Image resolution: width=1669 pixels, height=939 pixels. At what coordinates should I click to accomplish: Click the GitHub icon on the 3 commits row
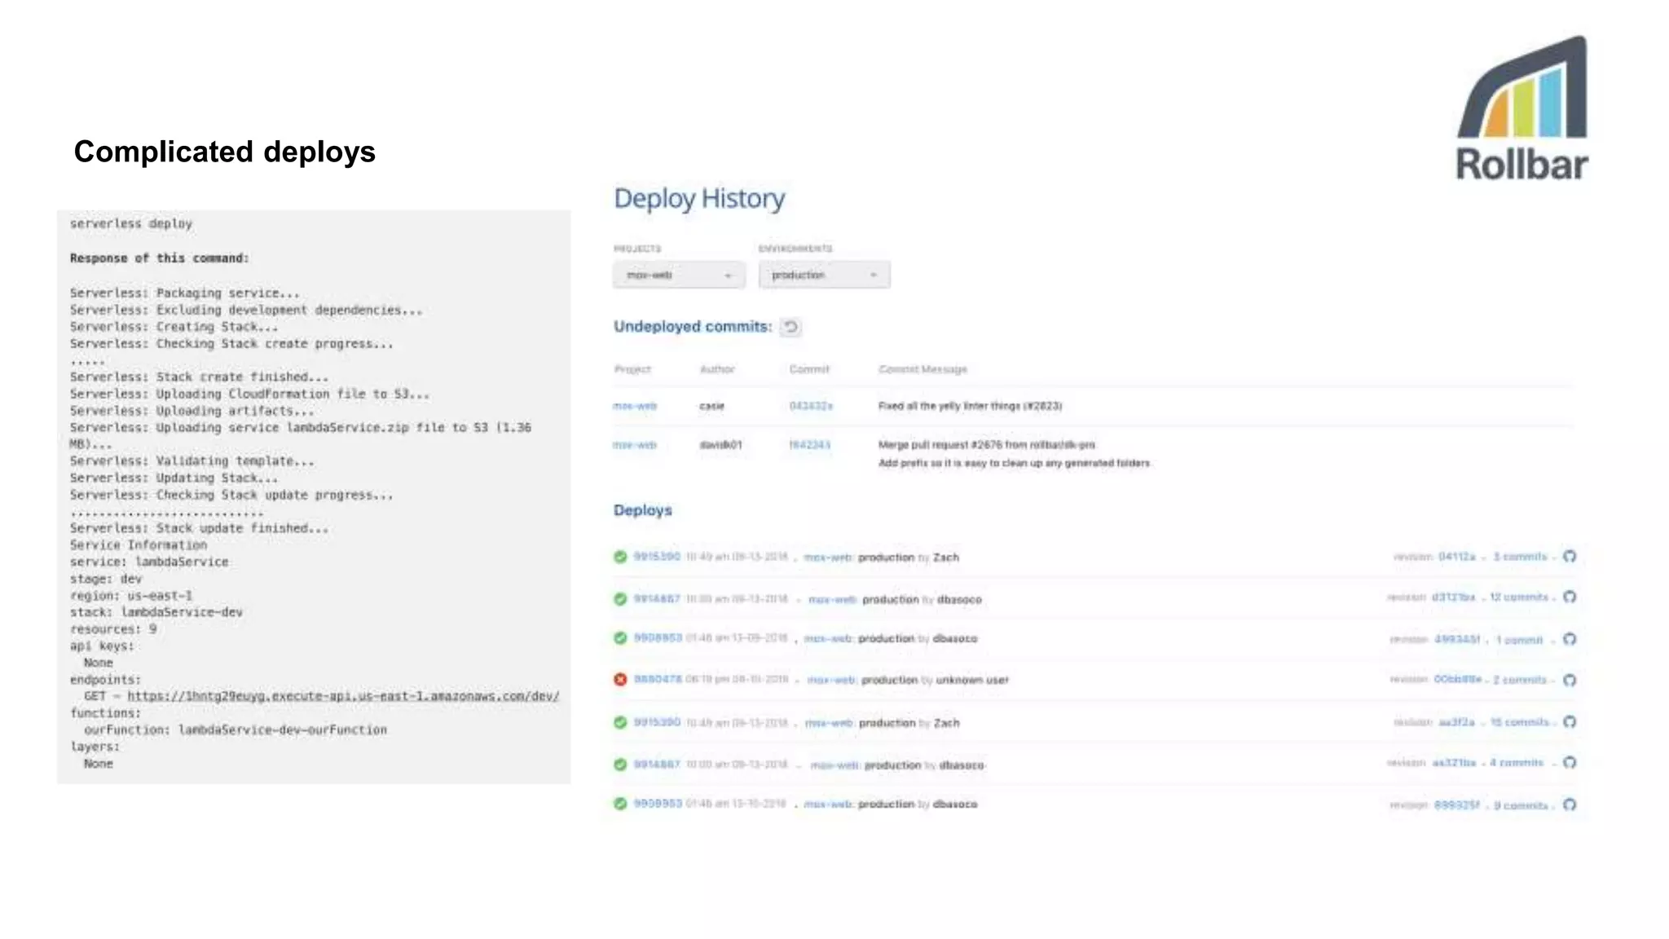[x=1570, y=557]
